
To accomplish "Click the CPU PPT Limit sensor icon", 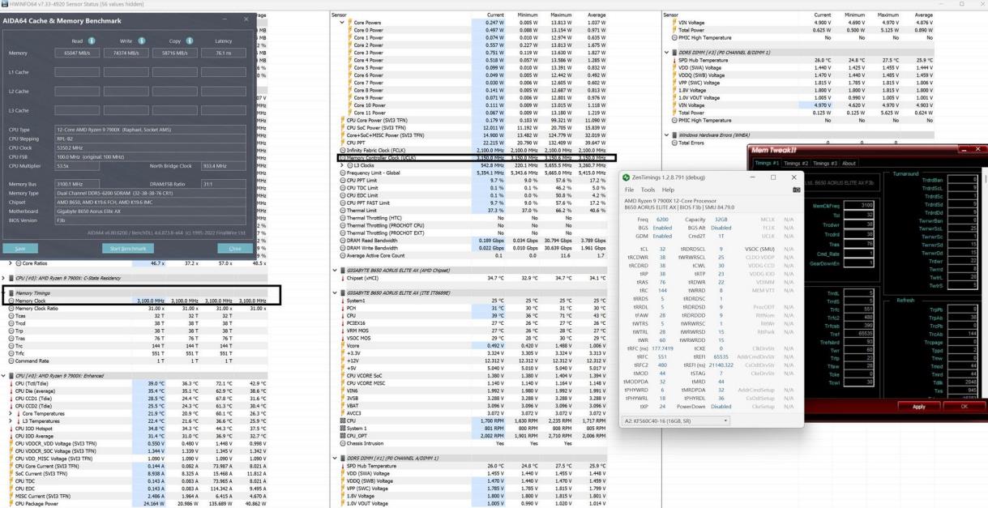I will (x=342, y=180).
